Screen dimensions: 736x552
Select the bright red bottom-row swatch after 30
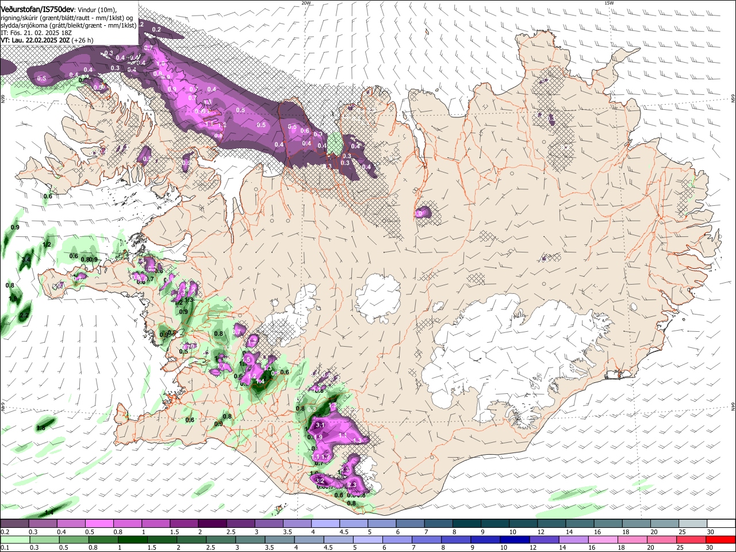[722, 540]
